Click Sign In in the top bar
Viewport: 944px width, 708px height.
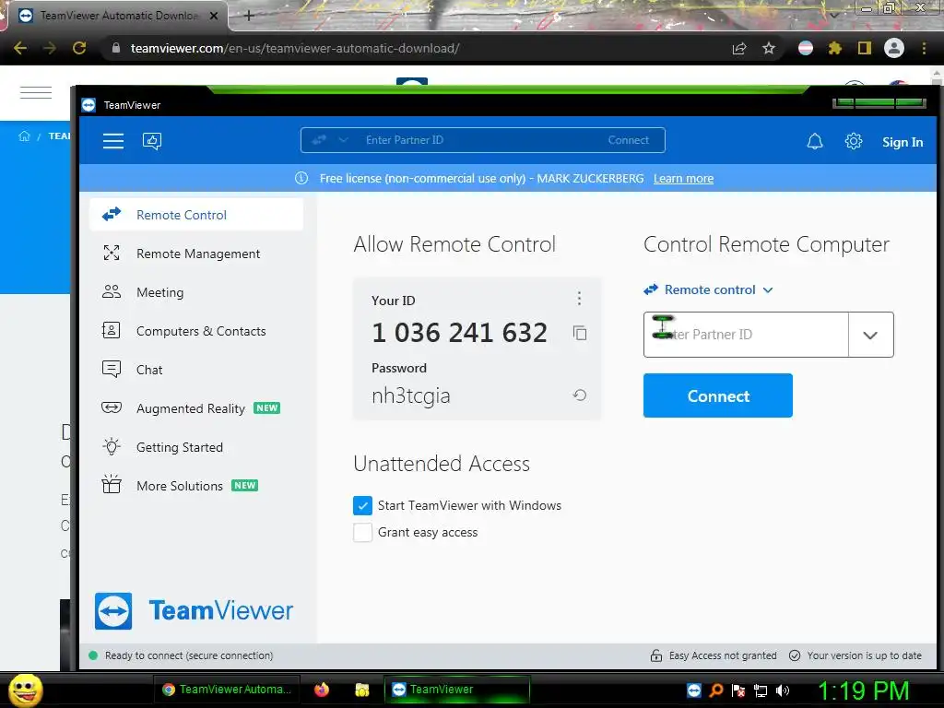coord(903,142)
